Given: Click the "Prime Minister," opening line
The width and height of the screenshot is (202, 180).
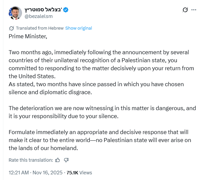Looking at the screenshot, I should 28,36.
